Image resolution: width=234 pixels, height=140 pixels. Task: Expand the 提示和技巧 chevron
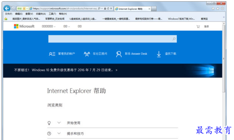pos(59,133)
